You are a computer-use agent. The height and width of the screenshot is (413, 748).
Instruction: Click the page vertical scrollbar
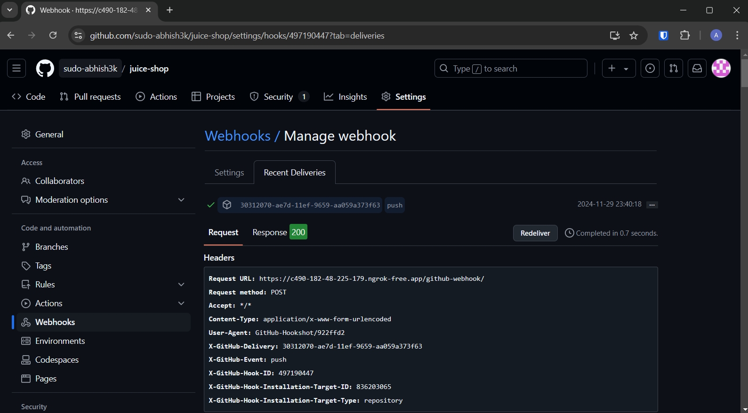click(744, 73)
